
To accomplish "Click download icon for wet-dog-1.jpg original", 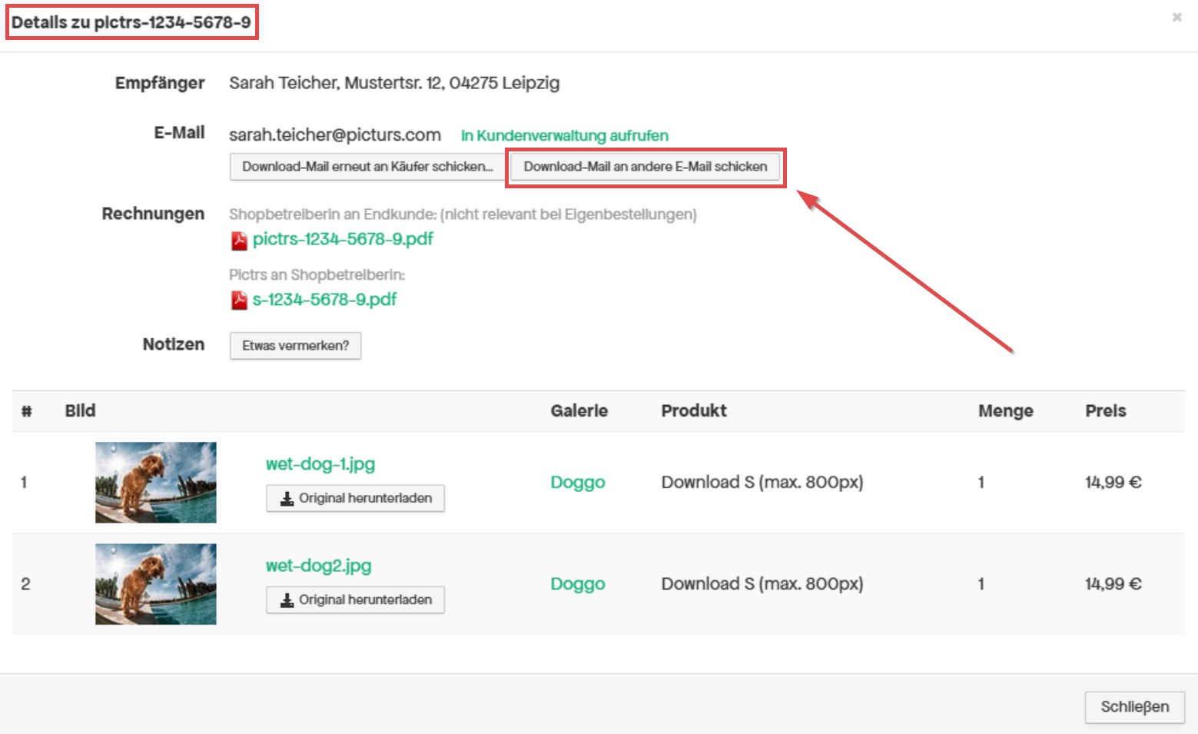I will 287,499.
